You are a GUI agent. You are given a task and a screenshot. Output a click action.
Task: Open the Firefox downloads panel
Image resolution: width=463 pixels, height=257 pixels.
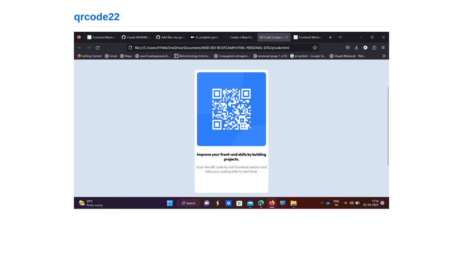pyautogui.click(x=356, y=48)
